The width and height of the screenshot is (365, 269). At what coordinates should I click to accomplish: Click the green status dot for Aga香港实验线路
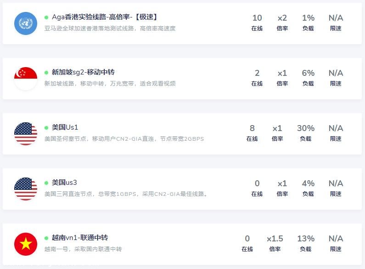(x=46, y=17)
